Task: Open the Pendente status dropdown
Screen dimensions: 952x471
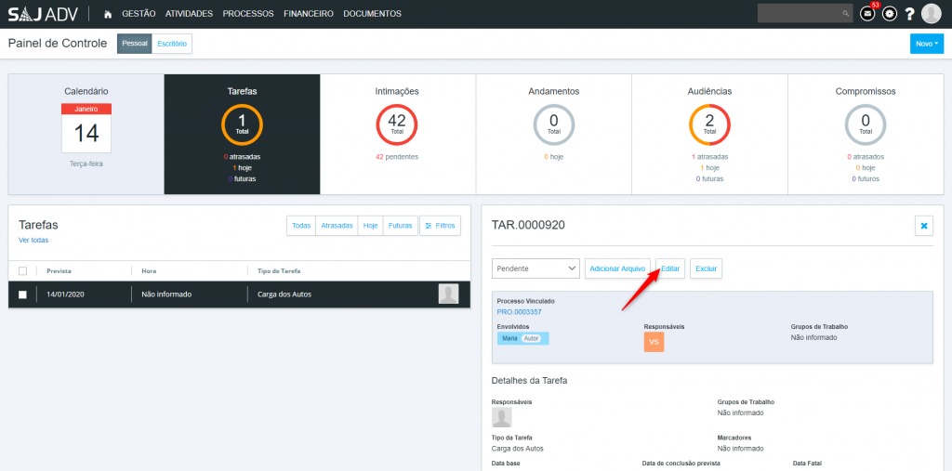Action: [x=535, y=268]
